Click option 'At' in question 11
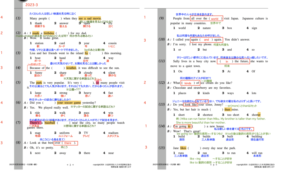Viewport: 284px width, 172px height. (229, 71)
